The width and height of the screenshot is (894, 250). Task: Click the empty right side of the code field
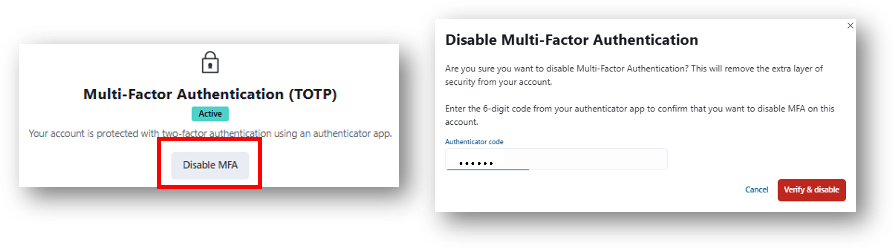[607, 160]
